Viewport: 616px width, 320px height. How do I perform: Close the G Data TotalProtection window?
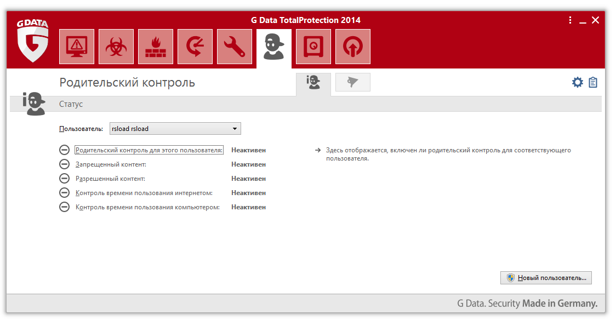pyautogui.click(x=596, y=20)
